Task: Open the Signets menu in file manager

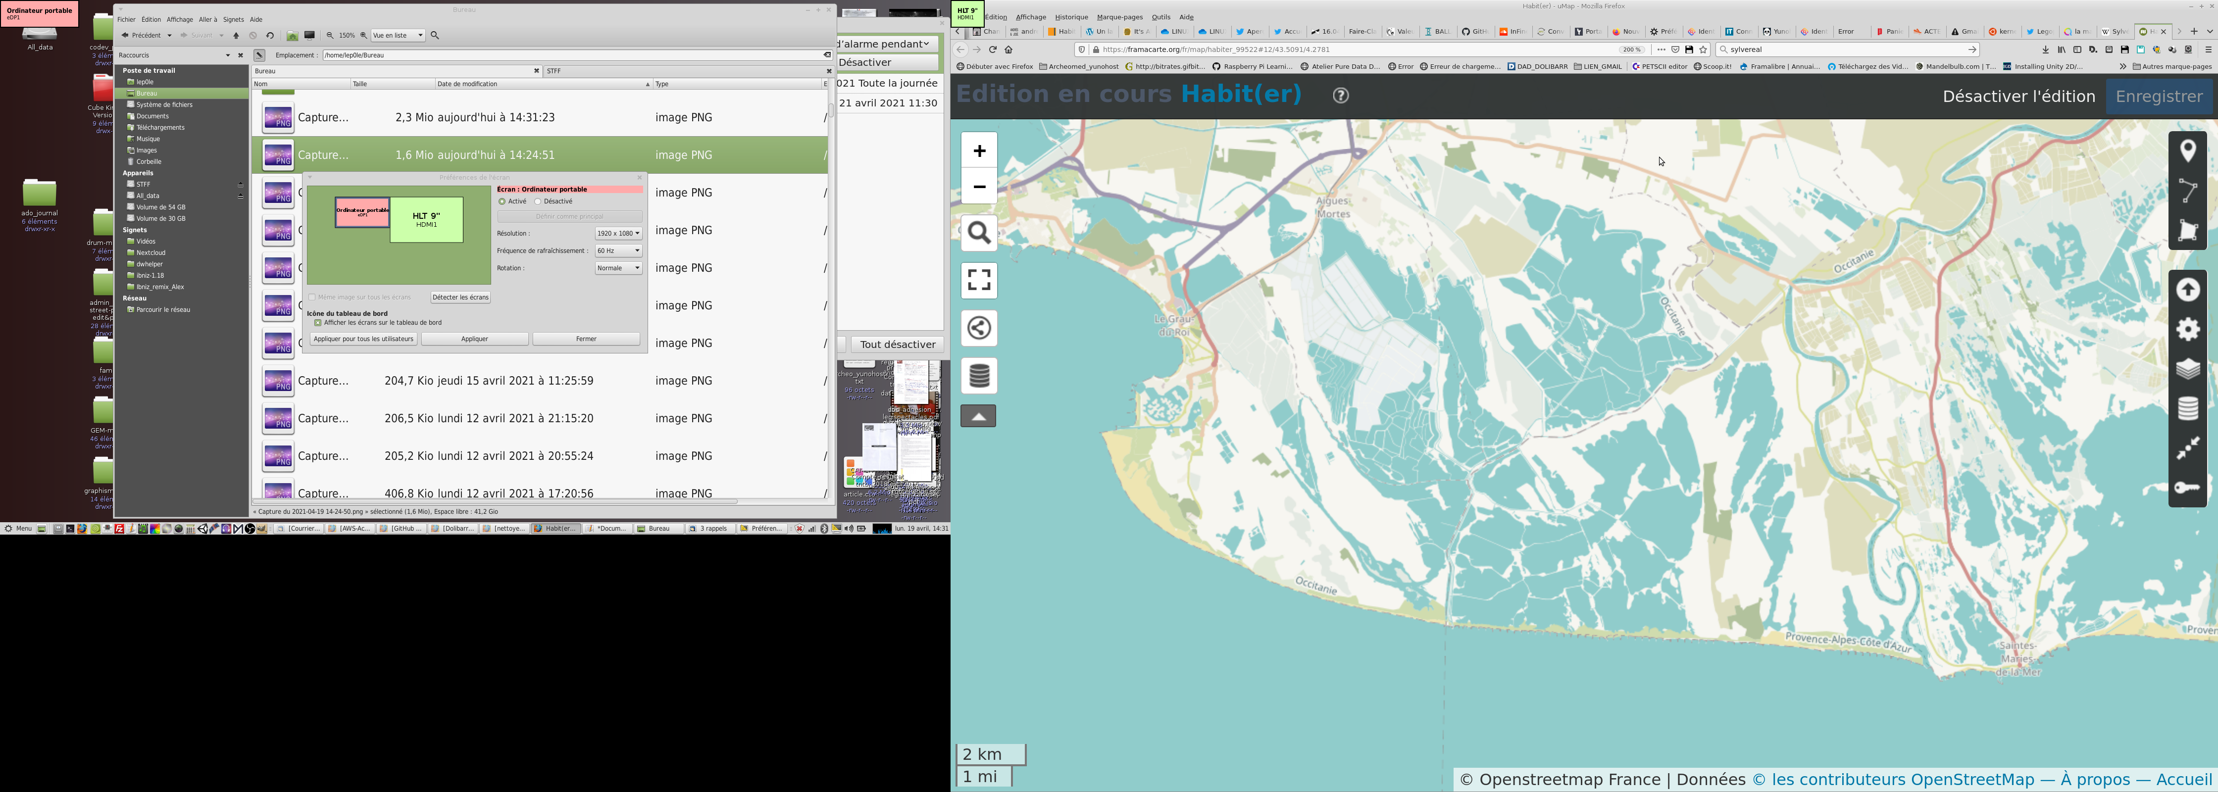Action: [x=233, y=19]
